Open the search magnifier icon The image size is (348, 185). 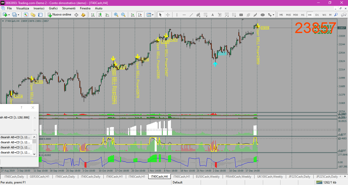tap(336, 15)
